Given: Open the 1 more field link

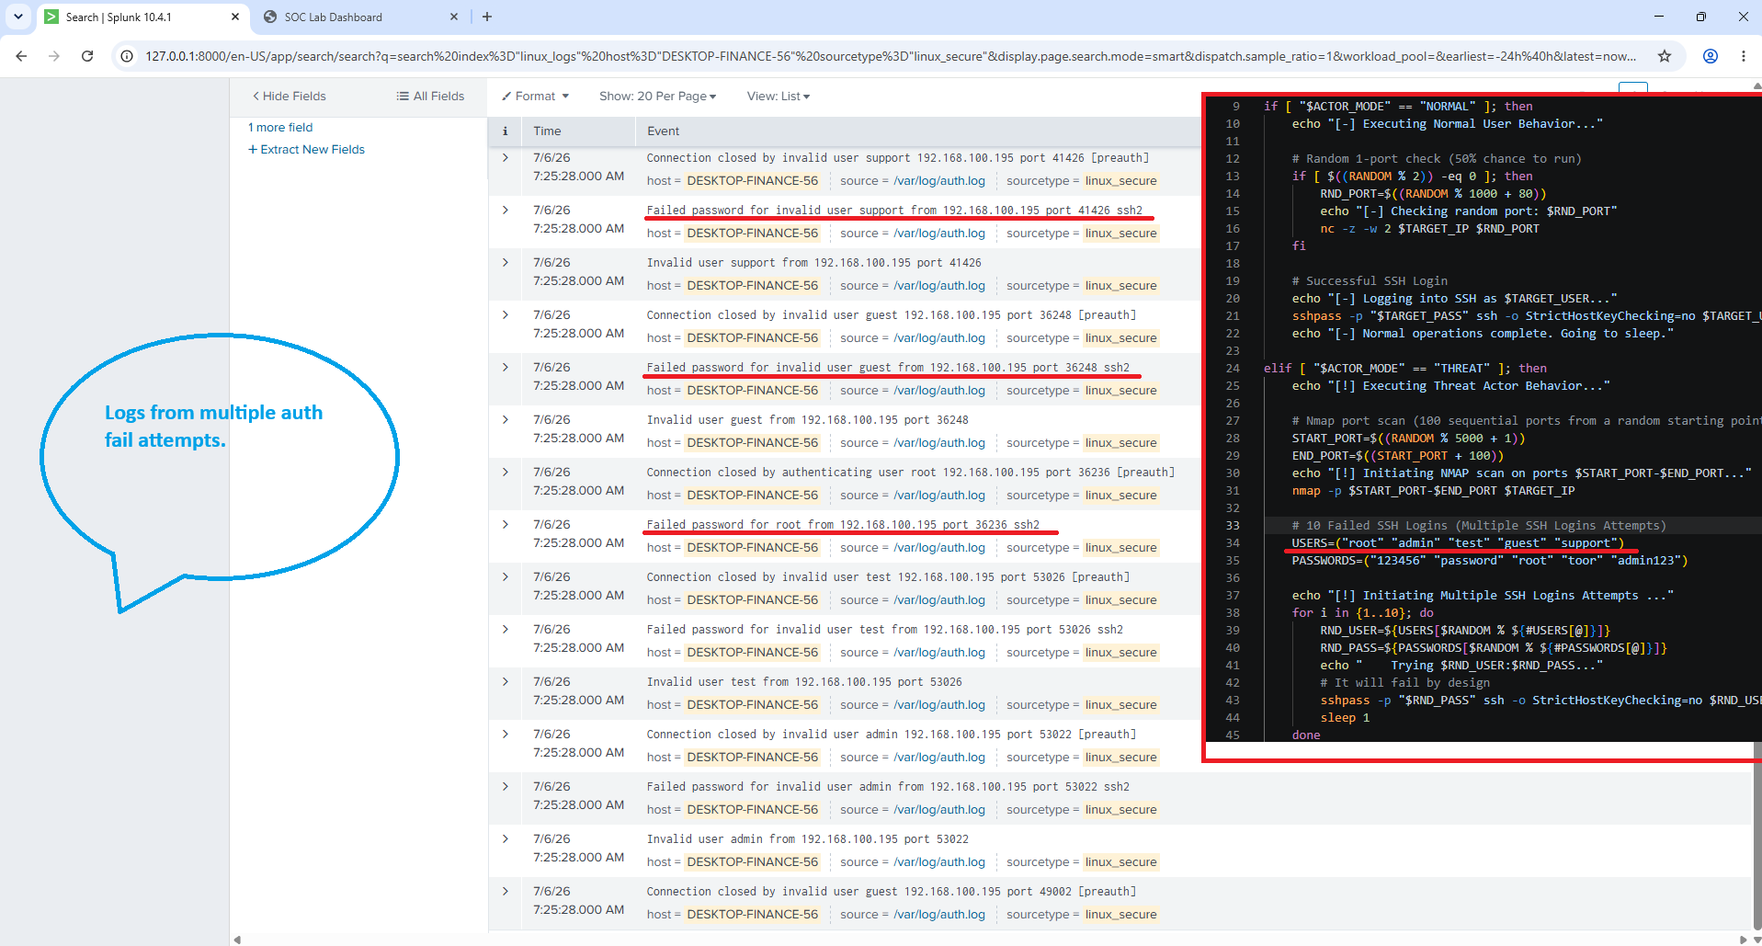Looking at the screenshot, I should pyautogui.click(x=280, y=127).
